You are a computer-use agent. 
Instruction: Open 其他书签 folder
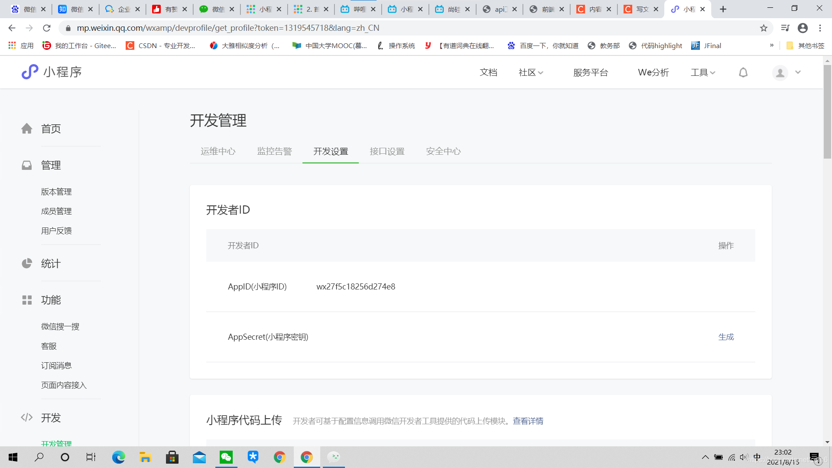tap(805, 45)
